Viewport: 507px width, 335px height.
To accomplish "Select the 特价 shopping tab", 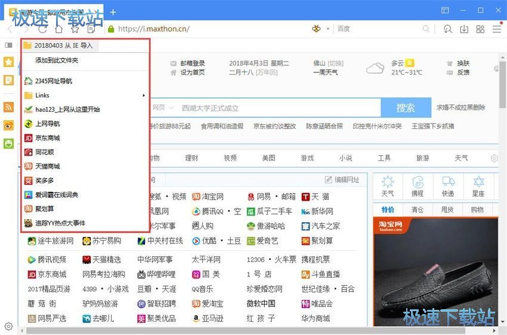I will 388,210.
